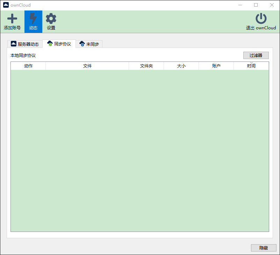Sort by 文件夹 column header
280x255 pixels.
(146, 66)
